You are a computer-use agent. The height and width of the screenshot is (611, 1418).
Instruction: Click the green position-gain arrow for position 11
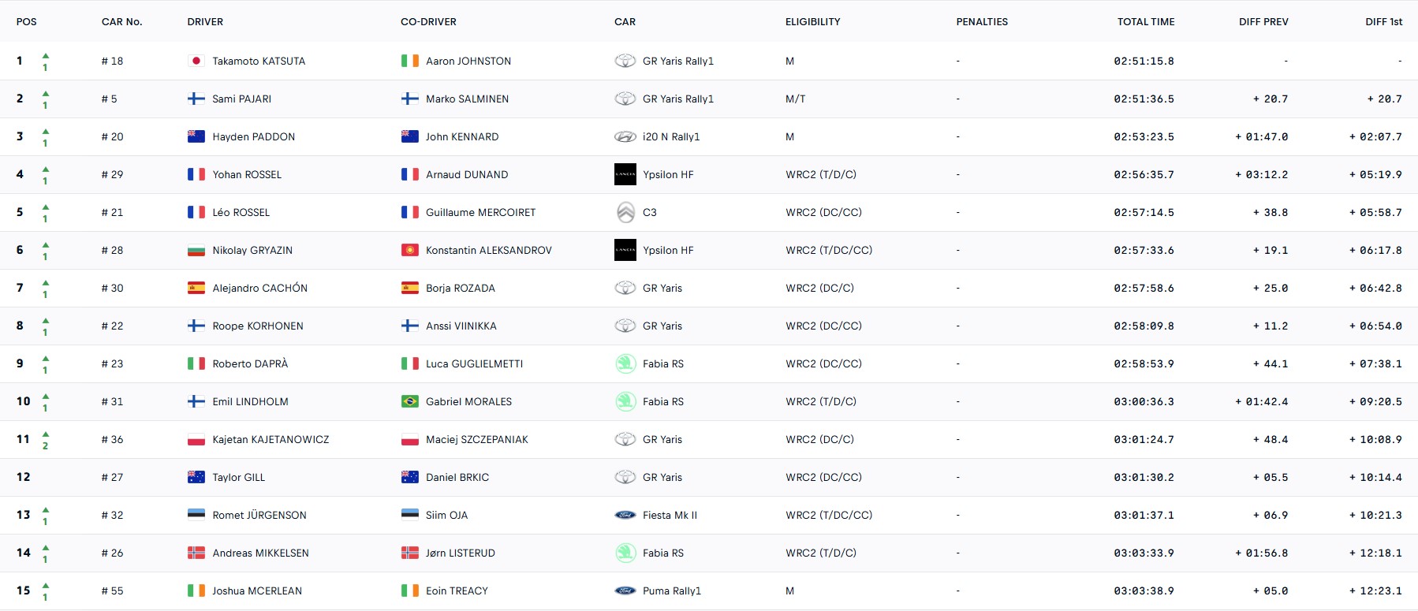click(x=46, y=434)
